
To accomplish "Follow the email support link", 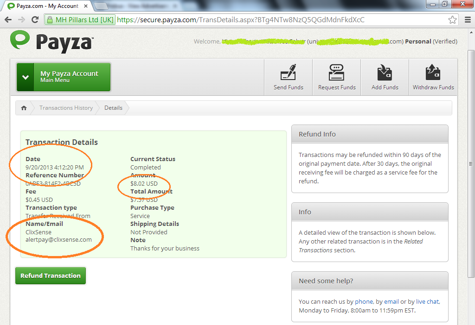I will [392, 301].
